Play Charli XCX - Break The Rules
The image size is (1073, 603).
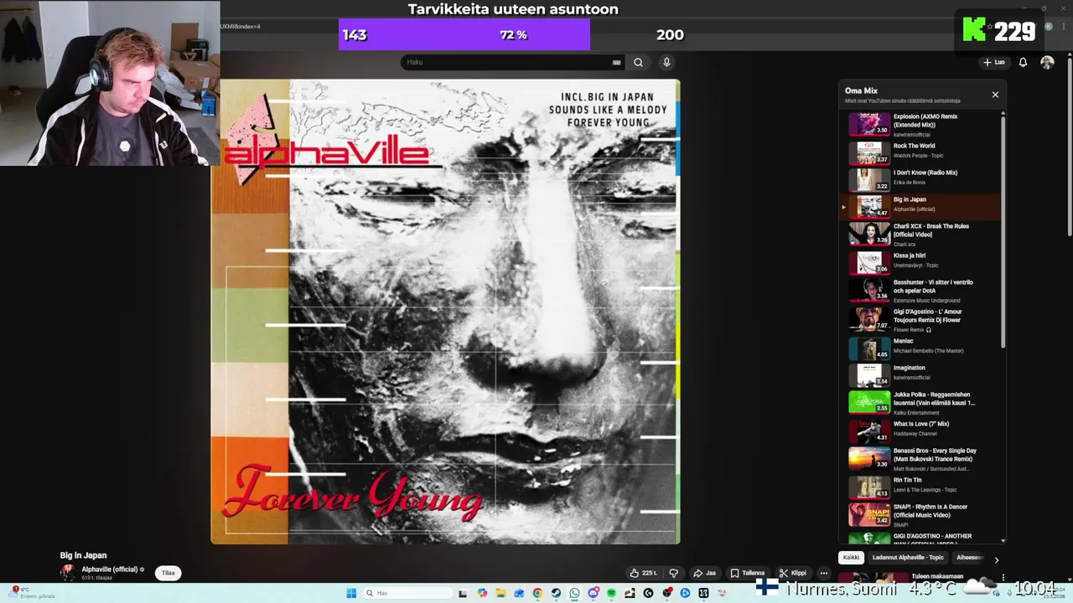click(920, 234)
